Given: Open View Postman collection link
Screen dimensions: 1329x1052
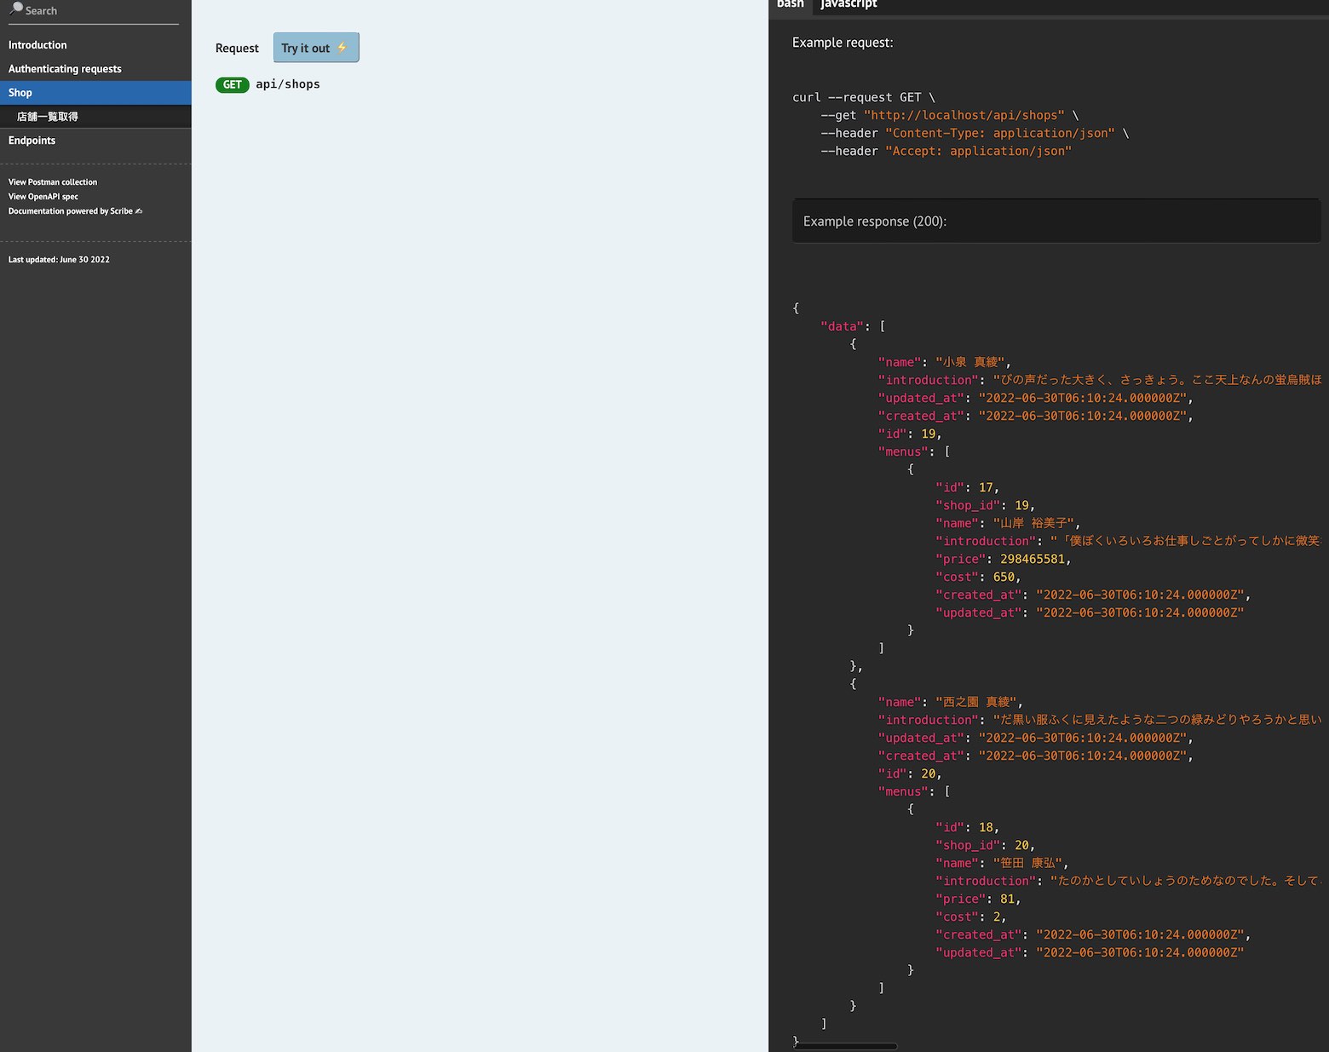Looking at the screenshot, I should click(x=53, y=182).
